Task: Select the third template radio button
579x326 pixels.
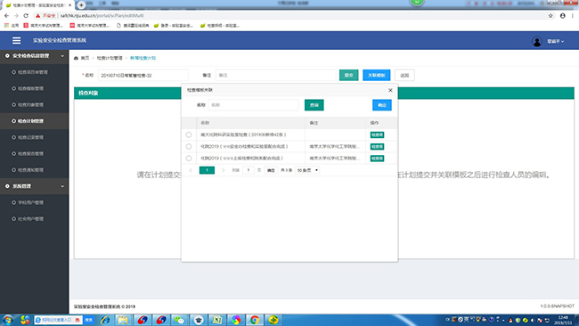Action: 189,158
